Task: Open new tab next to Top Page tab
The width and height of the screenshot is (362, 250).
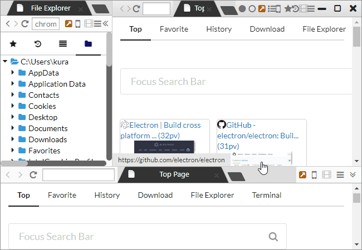Action: click(x=236, y=177)
